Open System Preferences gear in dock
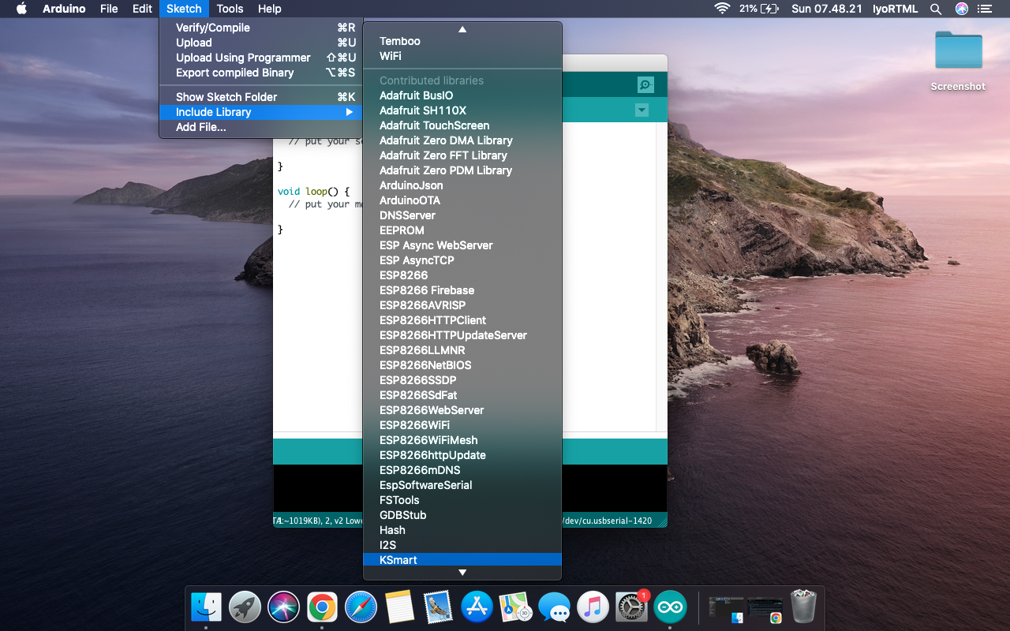1010x631 pixels. (x=631, y=607)
